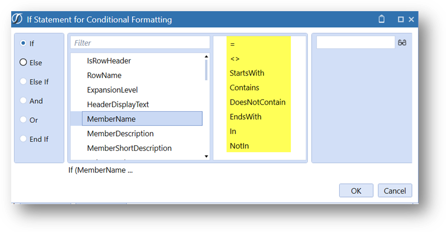Click the OneStream logo in title bar
Viewport: 446px width, 232px height.
coord(17,19)
